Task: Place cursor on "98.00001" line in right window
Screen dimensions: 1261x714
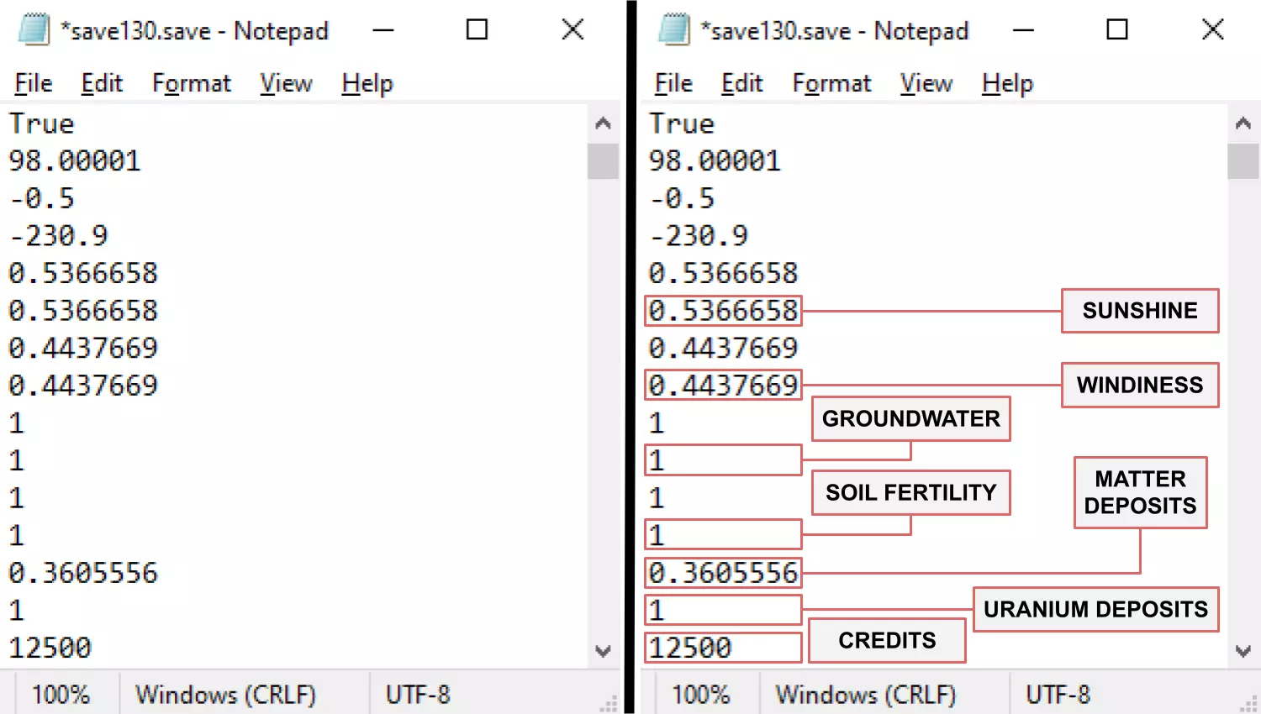Action: pos(715,160)
